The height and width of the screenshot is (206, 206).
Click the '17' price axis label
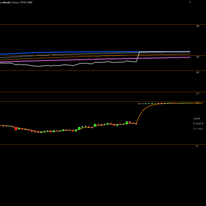point(198,94)
